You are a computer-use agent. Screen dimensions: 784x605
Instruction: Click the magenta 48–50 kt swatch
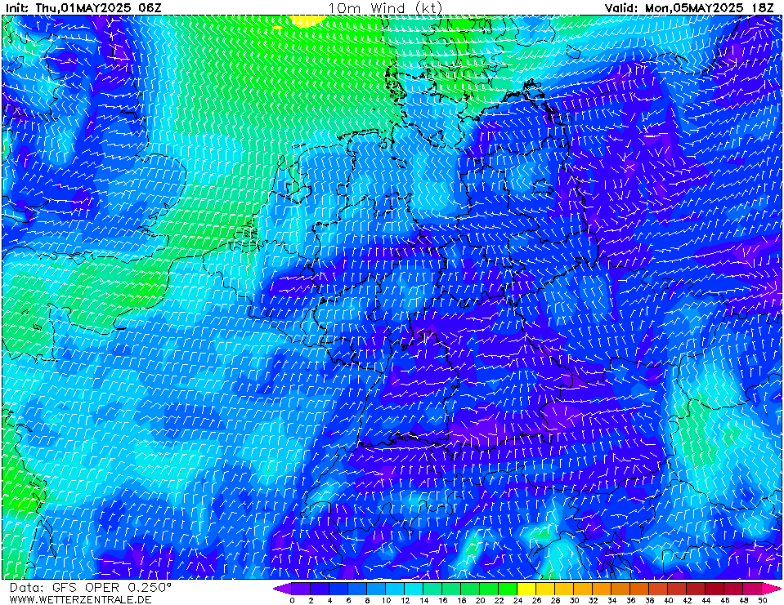752,589
